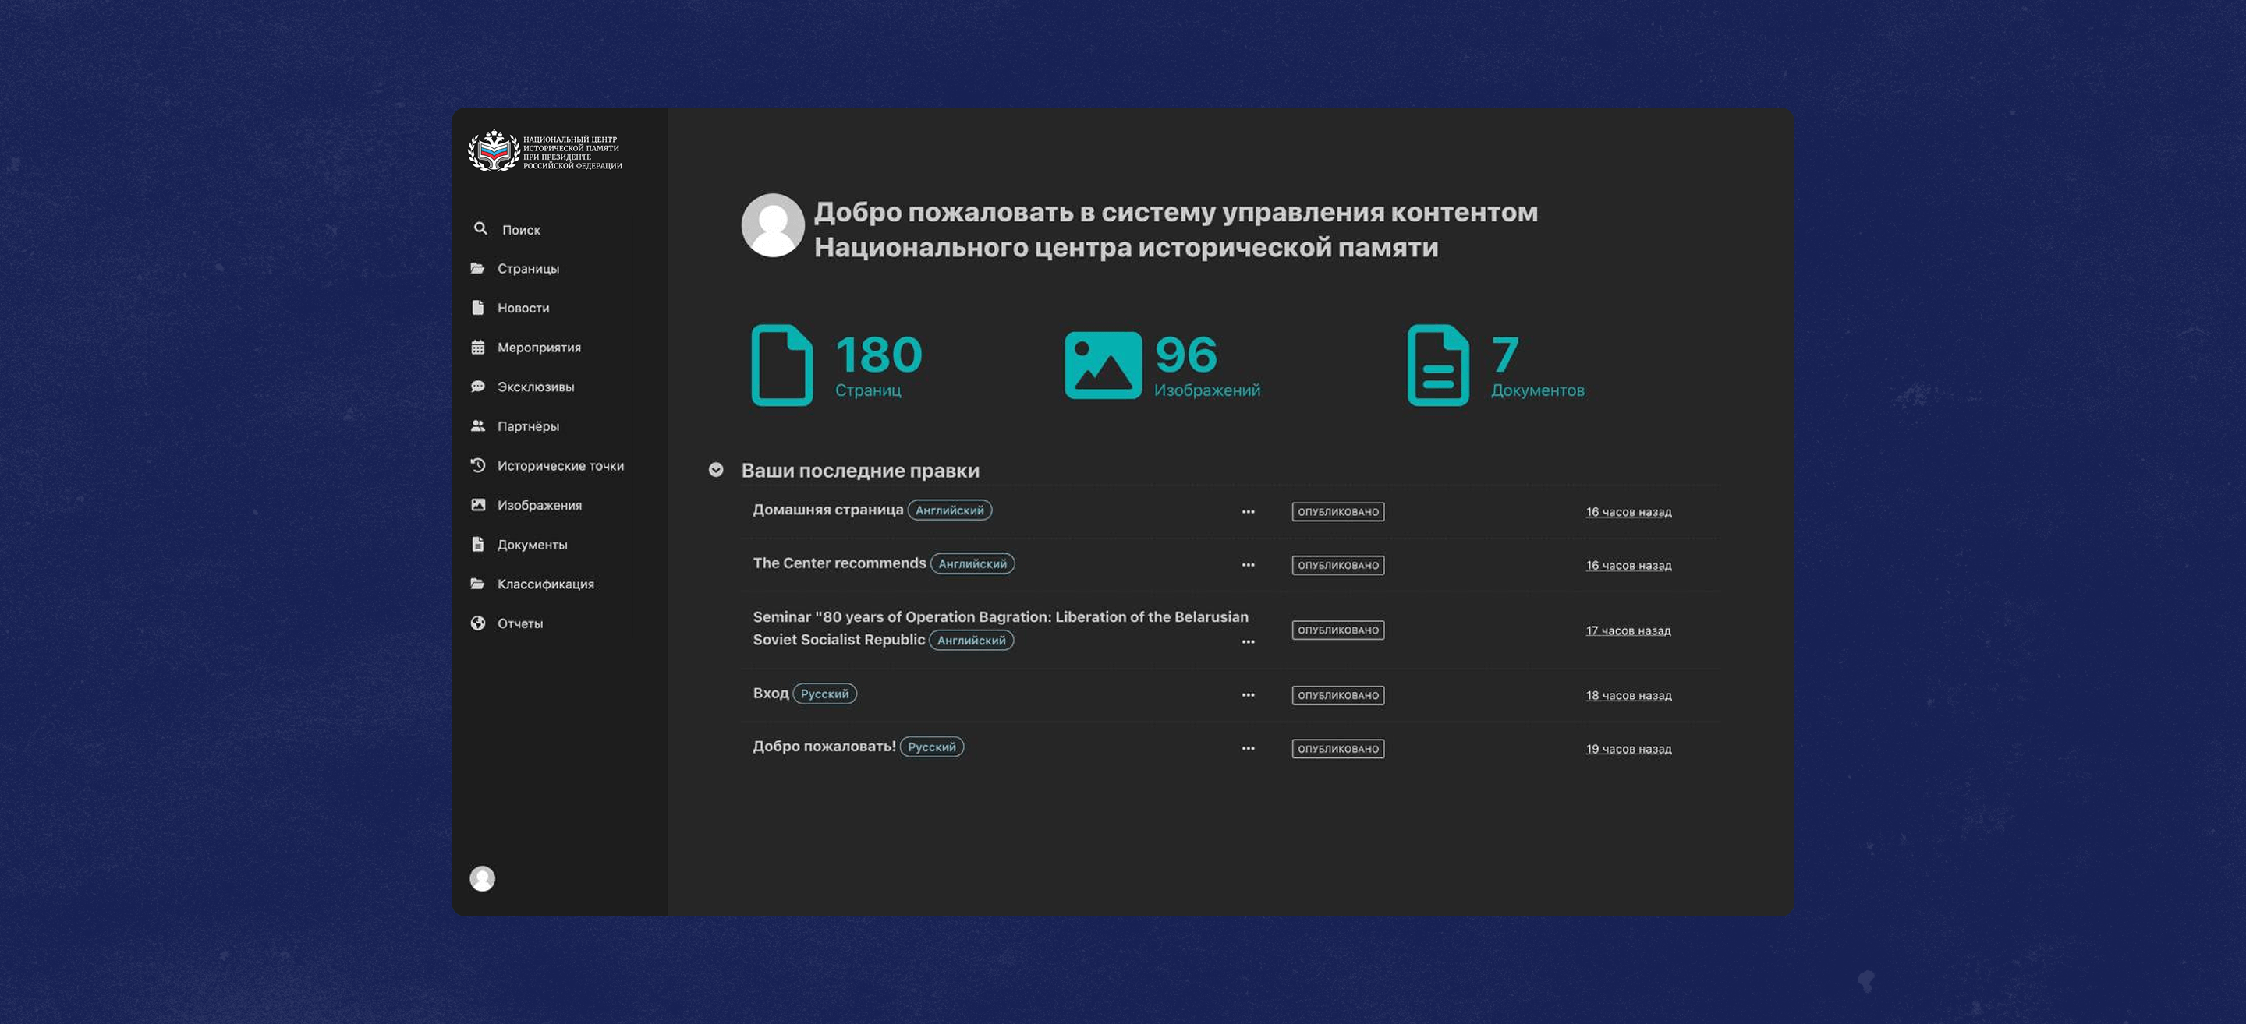Click the user avatar at sidebar bottom

coord(482,877)
